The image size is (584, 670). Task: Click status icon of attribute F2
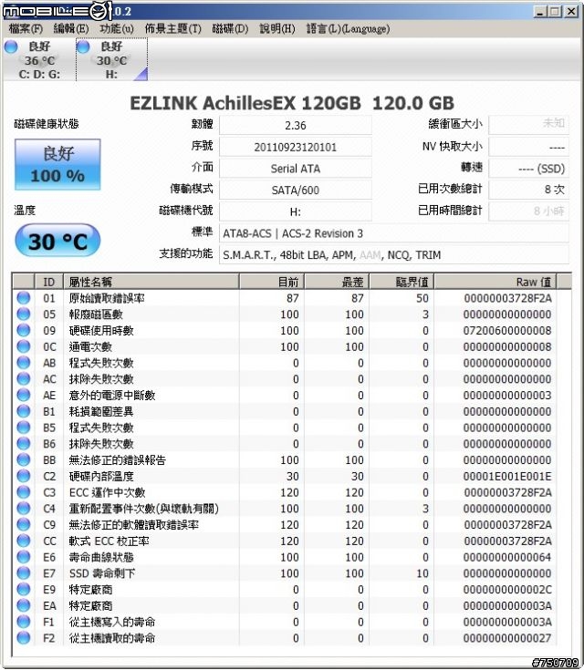[x=24, y=638]
